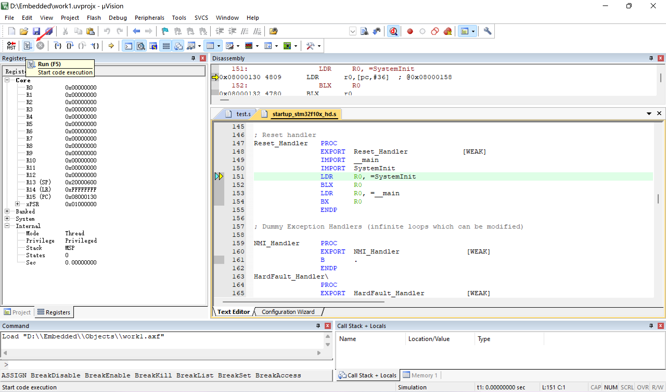Open the Debug menu
The height and width of the screenshot is (392, 666).
(118, 18)
